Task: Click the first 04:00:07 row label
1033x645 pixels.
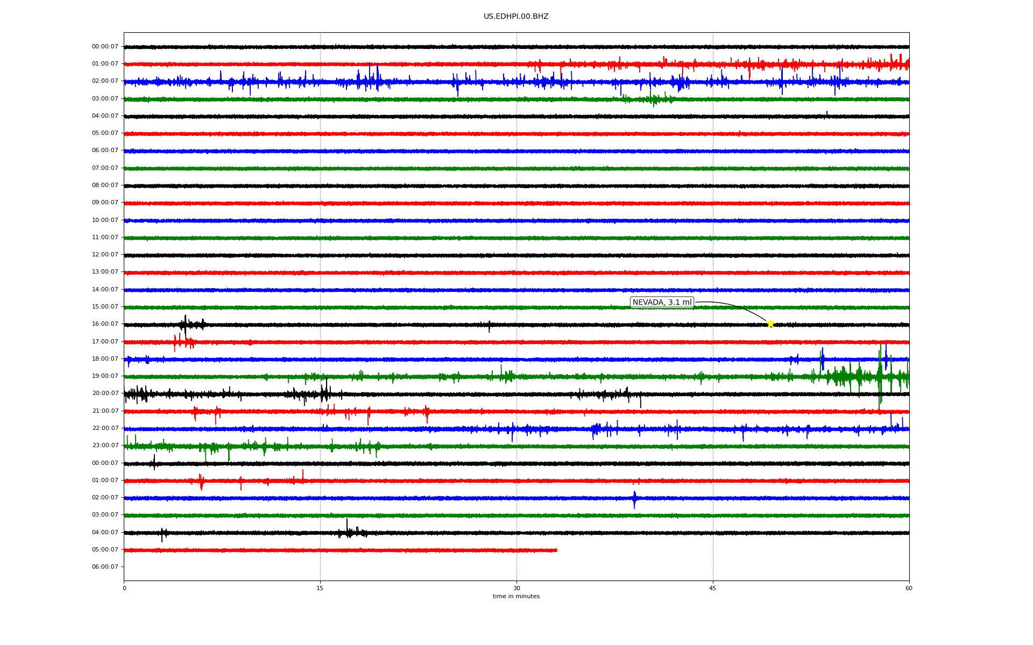Action: [x=105, y=116]
